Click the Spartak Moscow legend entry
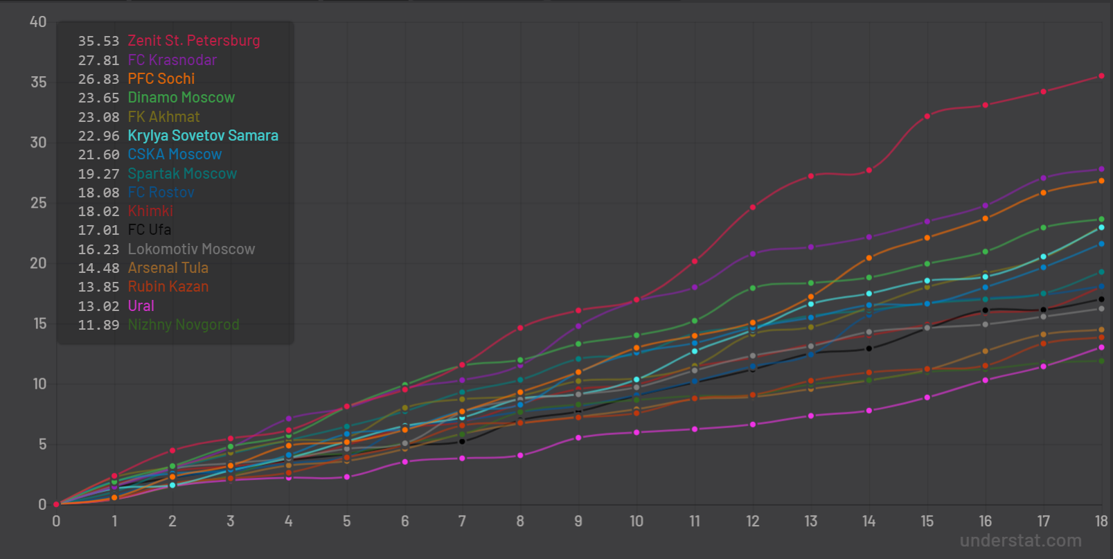The height and width of the screenshot is (559, 1113). click(x=182, y=174)
